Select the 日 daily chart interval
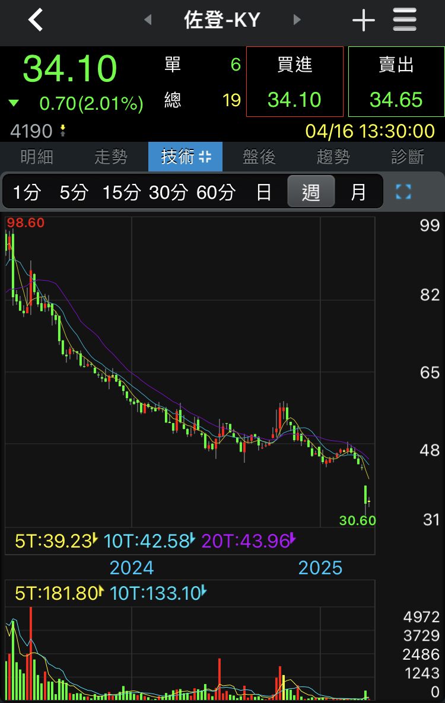Viewport: 445px width, 703px height. 264,192
